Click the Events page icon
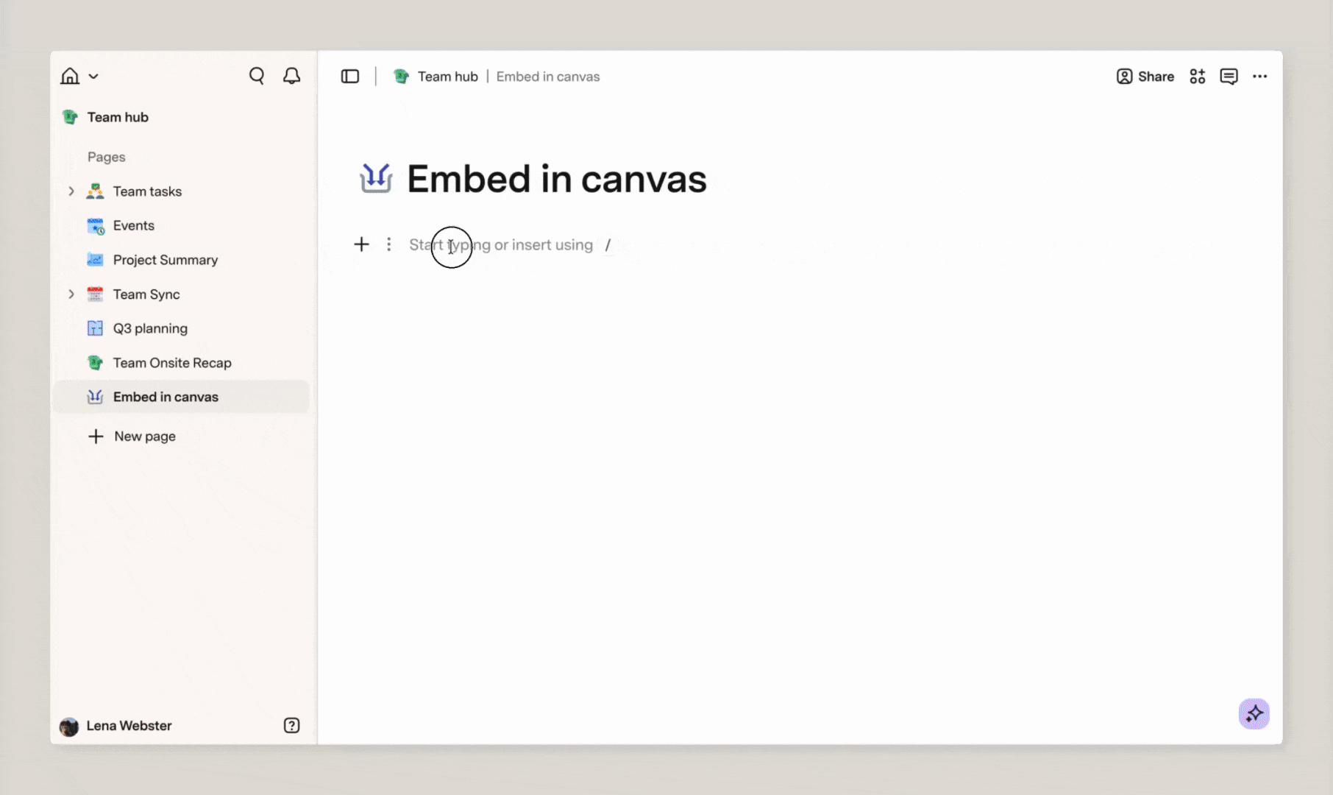 pyautogui.click(x=96, y=226)
